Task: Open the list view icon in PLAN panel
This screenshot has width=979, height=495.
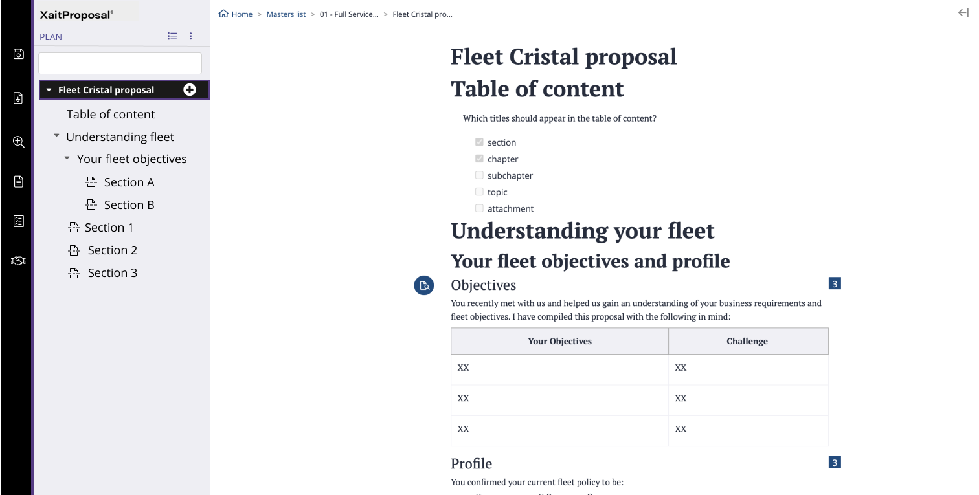Action: pos(172,36)
